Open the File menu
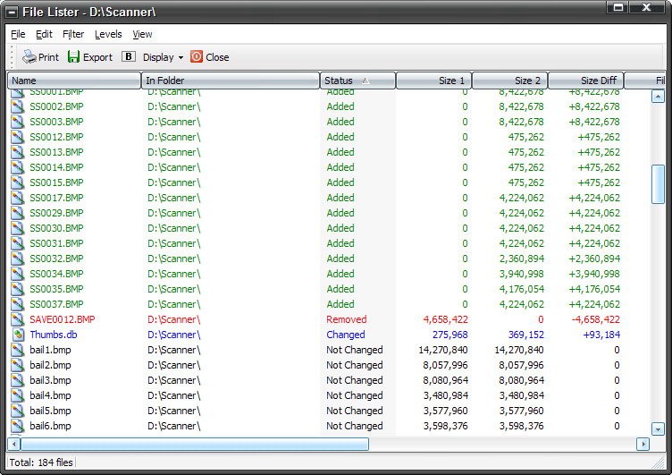This screenshot has height=475, width=672. coord(18,34)
